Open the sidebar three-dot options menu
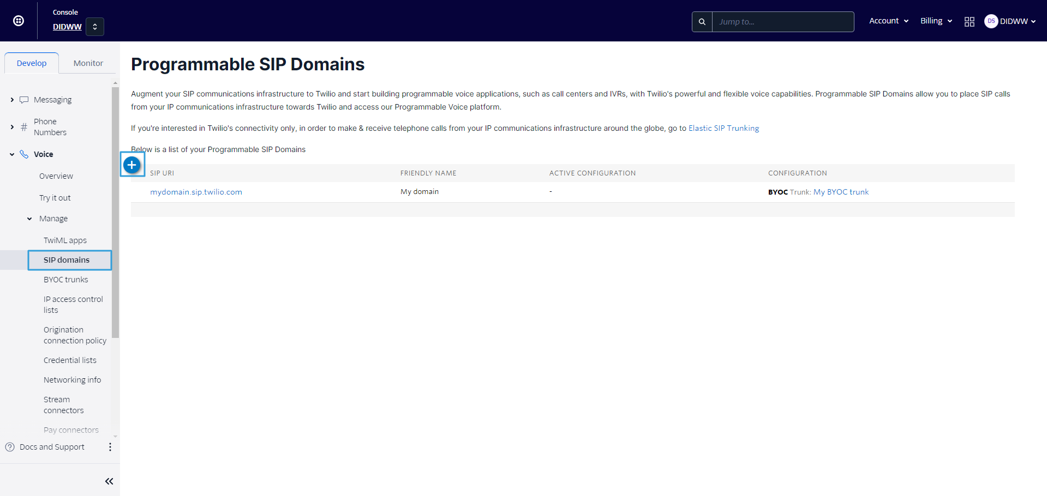Image resolution: width=1047 pixels, height=496 pixels. [110, 447]
